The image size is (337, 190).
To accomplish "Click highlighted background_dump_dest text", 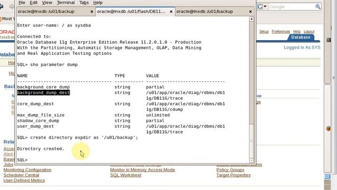I will click(x=43, y=93).
